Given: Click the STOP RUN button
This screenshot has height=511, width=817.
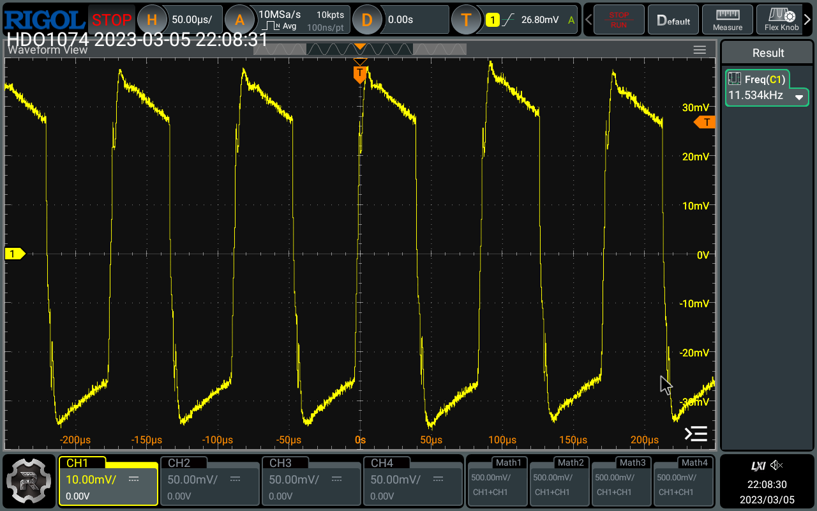Looking at the screenshot, I should pos(618,20).
